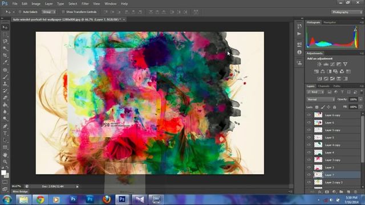This screenshot has height=205, width=365.
Task: Select the Paint Bucket tool
Action: click(x=5, y=105)
